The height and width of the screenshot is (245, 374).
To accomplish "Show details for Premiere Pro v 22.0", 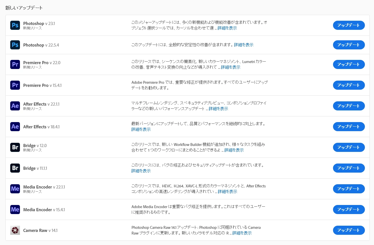I will click(231, 67).
